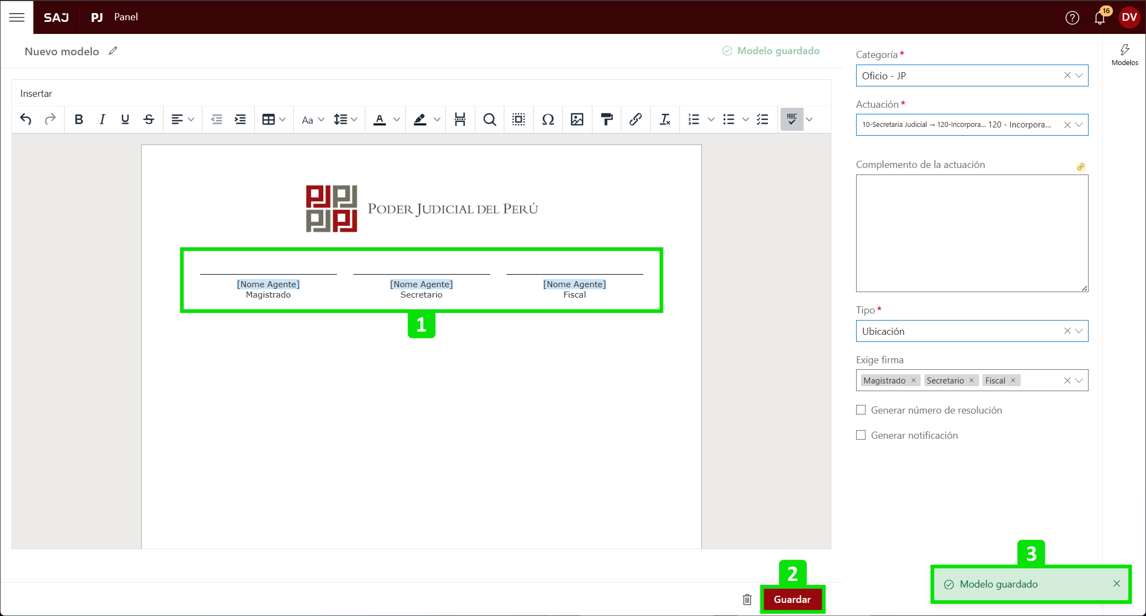
Task: Click the insert link icon
Action: (635, 119)
